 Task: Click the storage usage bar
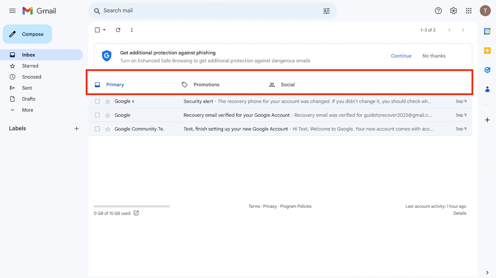132,206
